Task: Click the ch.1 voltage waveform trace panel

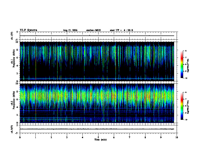Action: coord(98,36)
